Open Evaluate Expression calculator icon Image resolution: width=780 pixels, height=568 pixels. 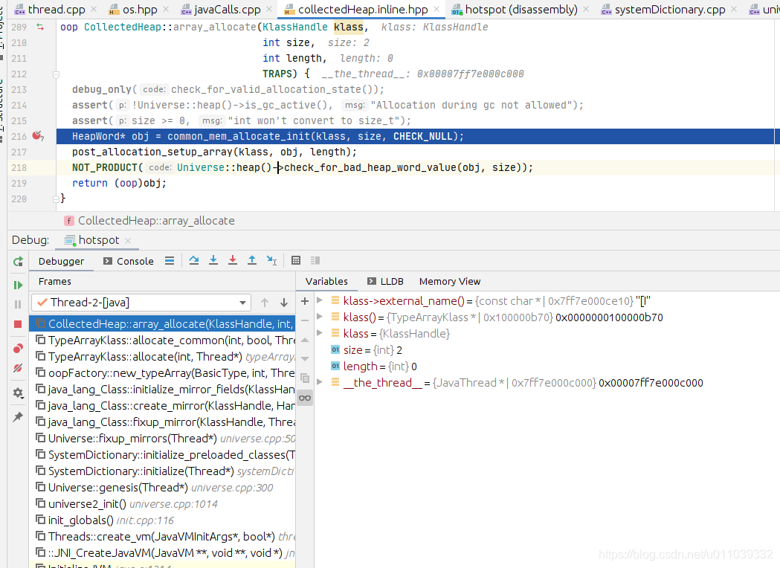tap(296, 260)
